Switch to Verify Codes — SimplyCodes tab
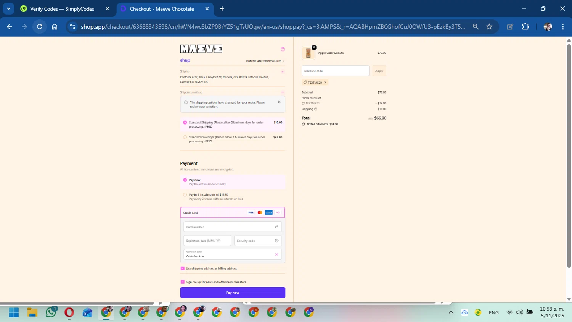Image resolution: width=572 pixels, height=322 pixels. (x=62, y=9)
